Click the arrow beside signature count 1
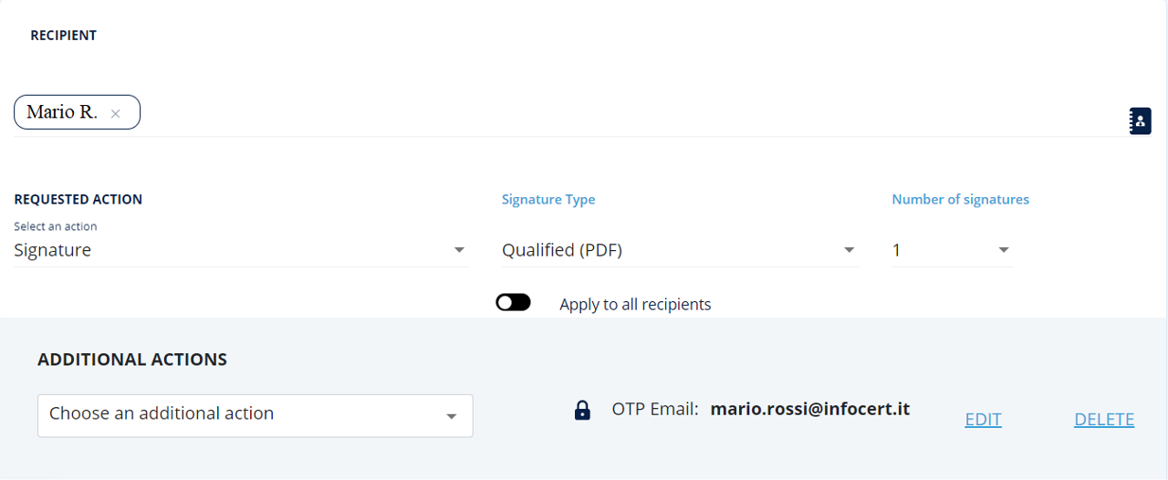The image size is (1168, 480). pos(1004,250)
